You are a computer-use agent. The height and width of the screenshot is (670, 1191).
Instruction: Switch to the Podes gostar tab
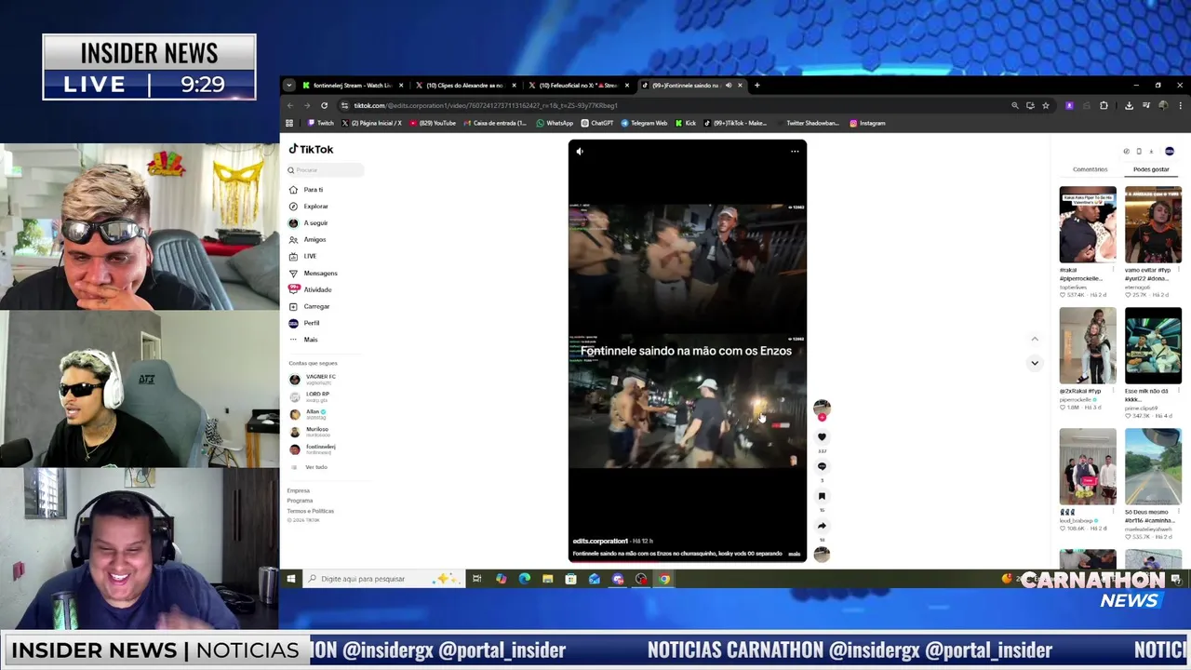click(x=1151, y=169)
